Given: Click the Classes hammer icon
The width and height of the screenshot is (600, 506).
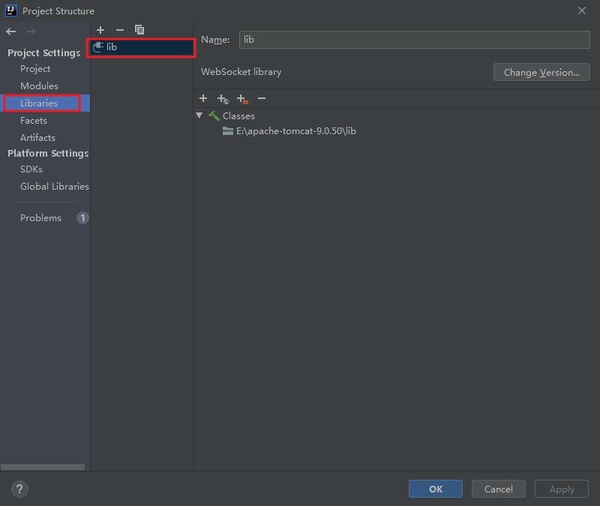Looking at the screenshot, I should pos(214,116).
